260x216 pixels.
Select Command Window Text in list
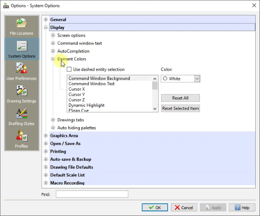tap(110, 84)
